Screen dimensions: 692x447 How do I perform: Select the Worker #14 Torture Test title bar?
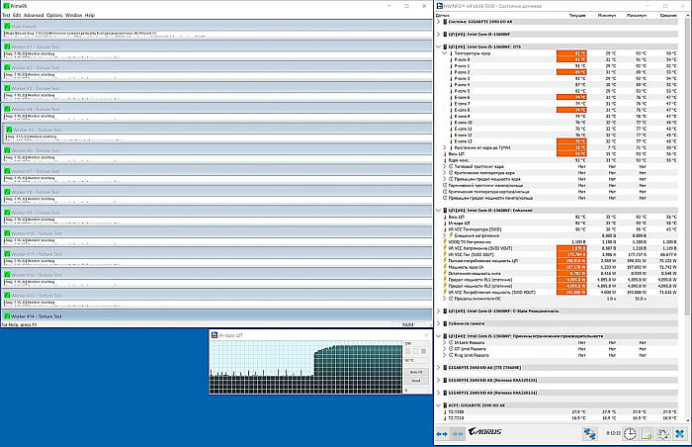216,316
